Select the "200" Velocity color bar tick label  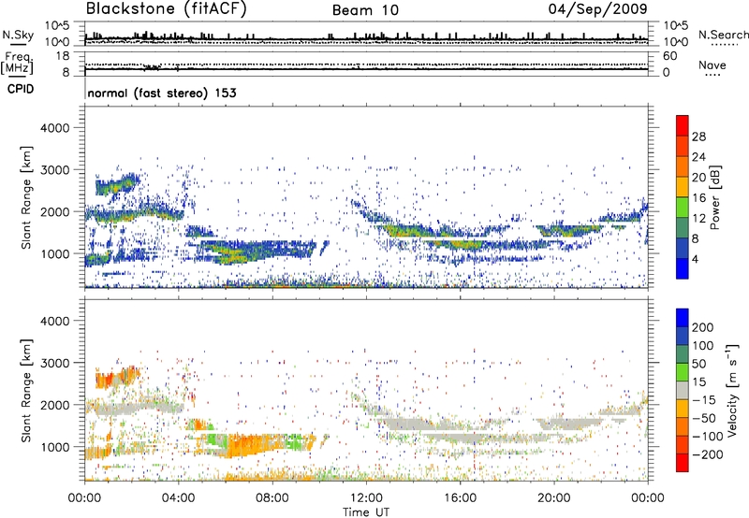pos(703,327)
